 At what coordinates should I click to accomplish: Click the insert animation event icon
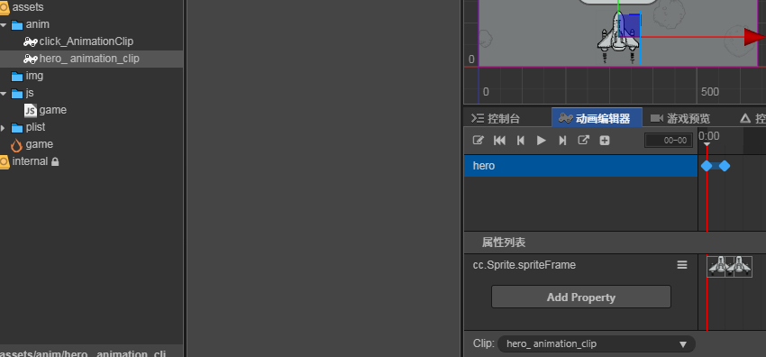(583, 140)
